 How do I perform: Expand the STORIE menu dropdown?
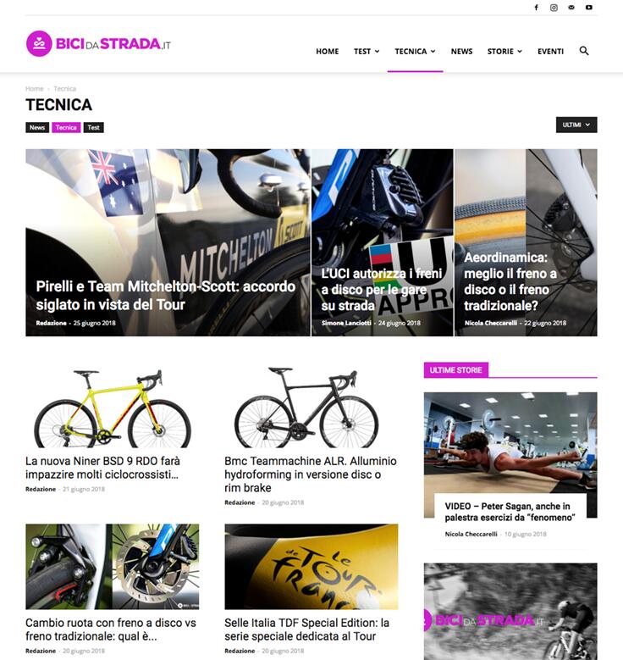(504, 52)
